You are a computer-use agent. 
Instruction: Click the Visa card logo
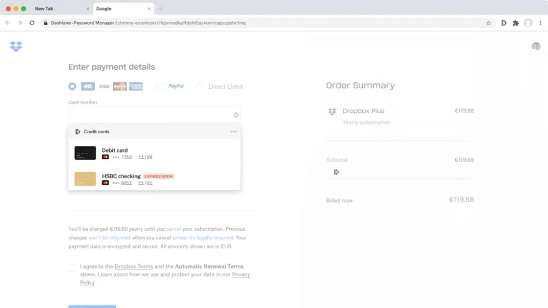tap(104, 87)
